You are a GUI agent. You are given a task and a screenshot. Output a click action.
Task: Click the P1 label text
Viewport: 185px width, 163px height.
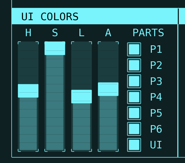[x=156, y=49]
